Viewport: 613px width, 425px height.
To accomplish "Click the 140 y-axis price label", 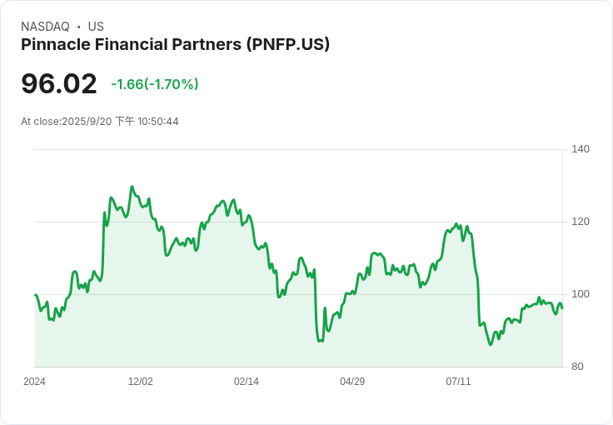I will (x=581, y=149).
